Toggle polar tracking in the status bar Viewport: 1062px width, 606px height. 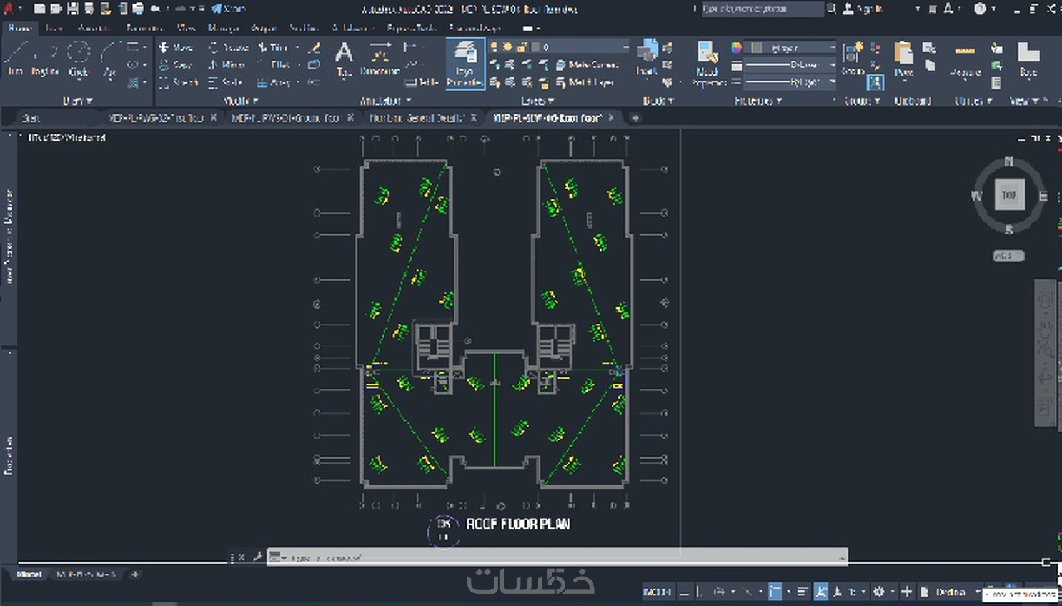720,592
